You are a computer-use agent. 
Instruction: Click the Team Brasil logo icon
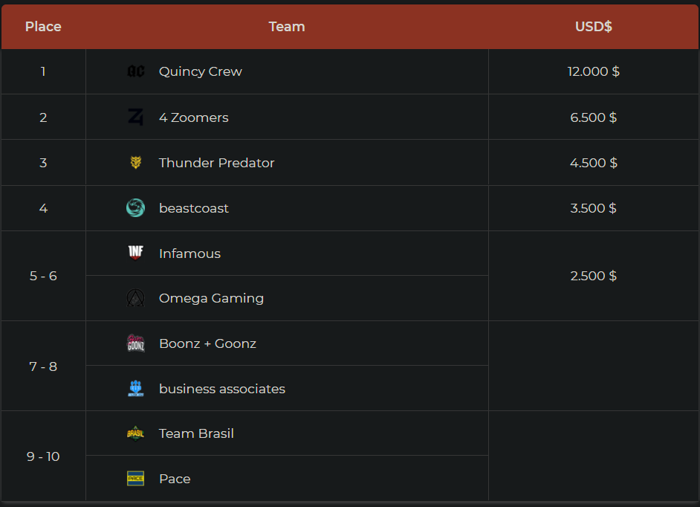136,433
